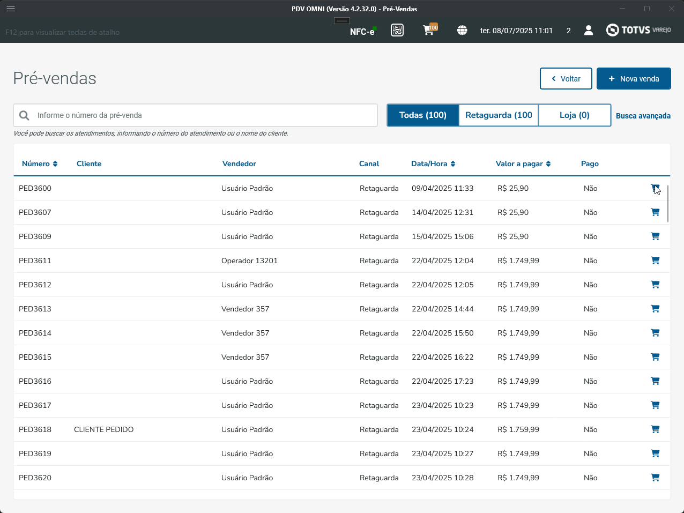Click the globe network icon
The width and height of the screenshot is (684, 513).
click(462, 31)
